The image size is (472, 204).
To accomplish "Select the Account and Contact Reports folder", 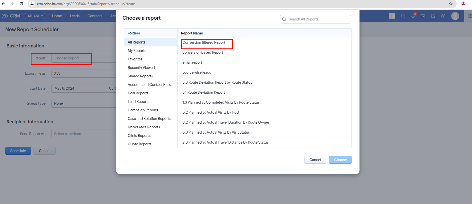I will [x=150, y=85].
